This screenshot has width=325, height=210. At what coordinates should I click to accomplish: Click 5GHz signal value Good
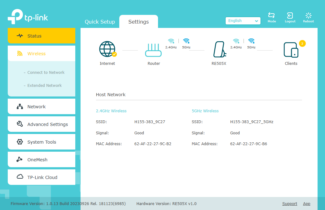click(x=235, y=133)
